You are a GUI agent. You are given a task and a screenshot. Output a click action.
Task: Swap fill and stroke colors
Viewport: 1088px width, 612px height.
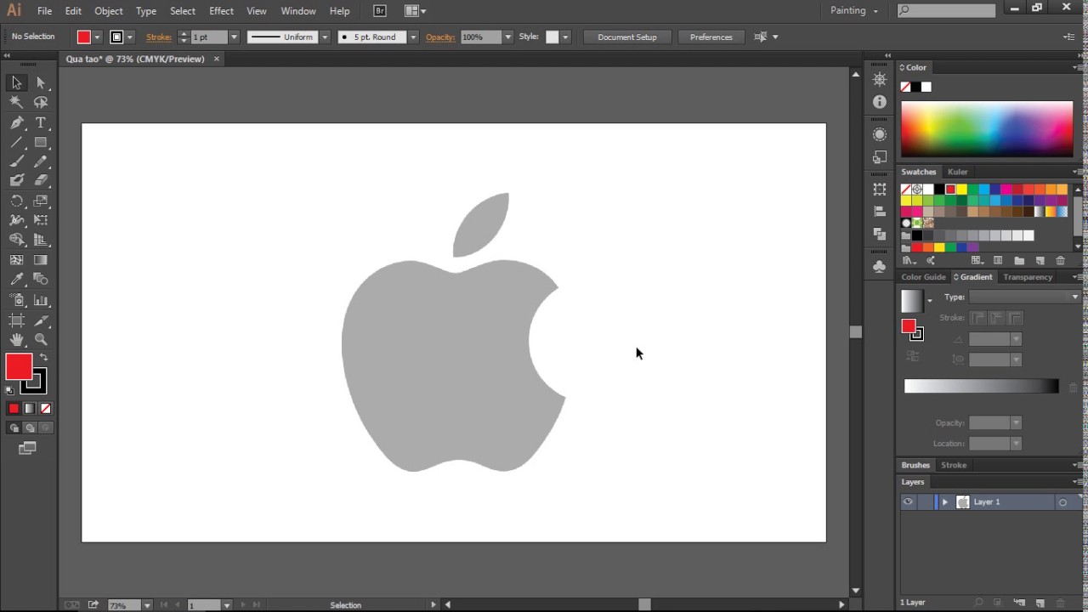point(44,357)
